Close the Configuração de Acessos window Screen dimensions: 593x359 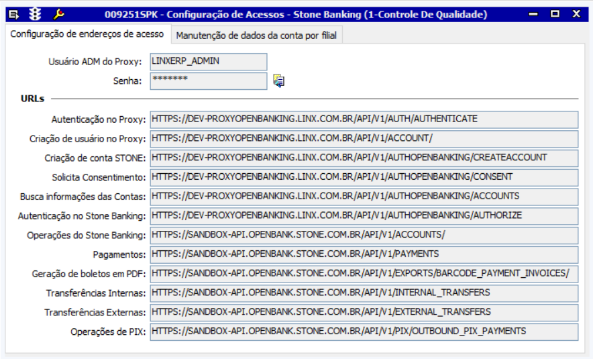(576, 14)
